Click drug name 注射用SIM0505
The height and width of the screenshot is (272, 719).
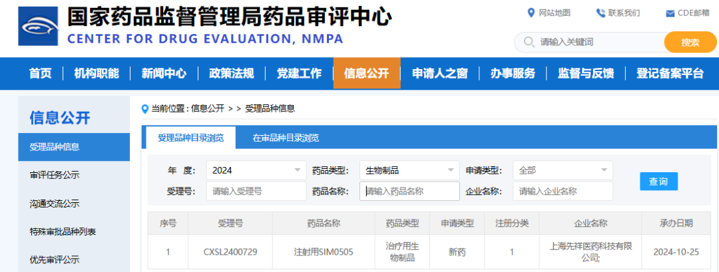(x=324, y=252)
